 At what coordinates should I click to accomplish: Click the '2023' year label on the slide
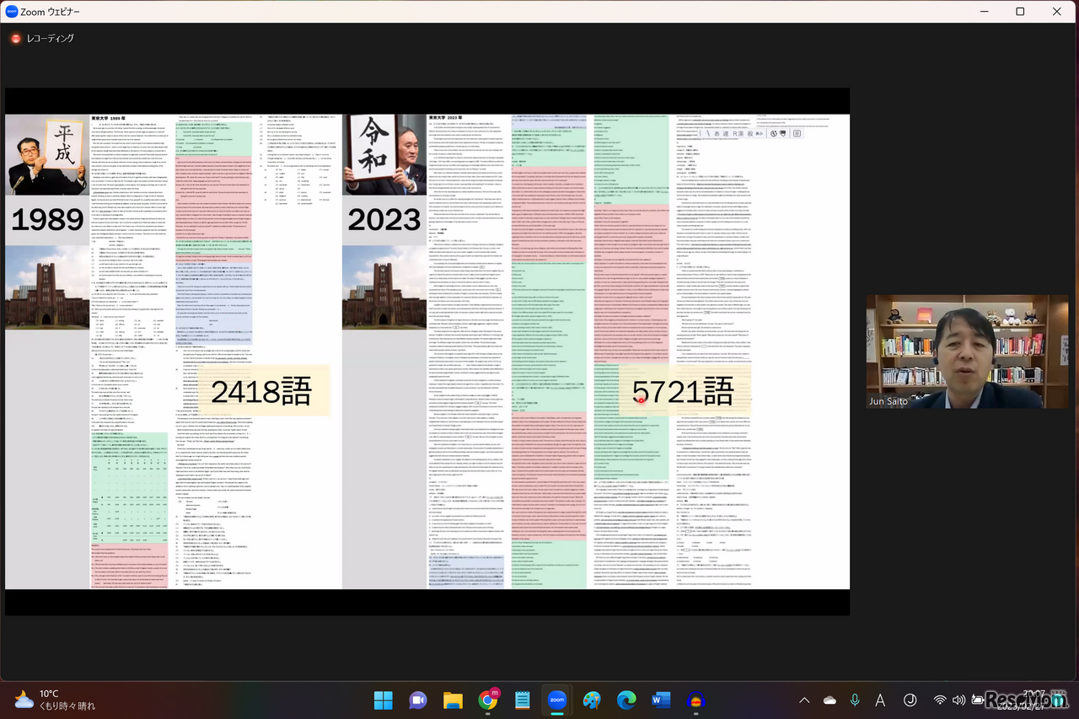384,220
